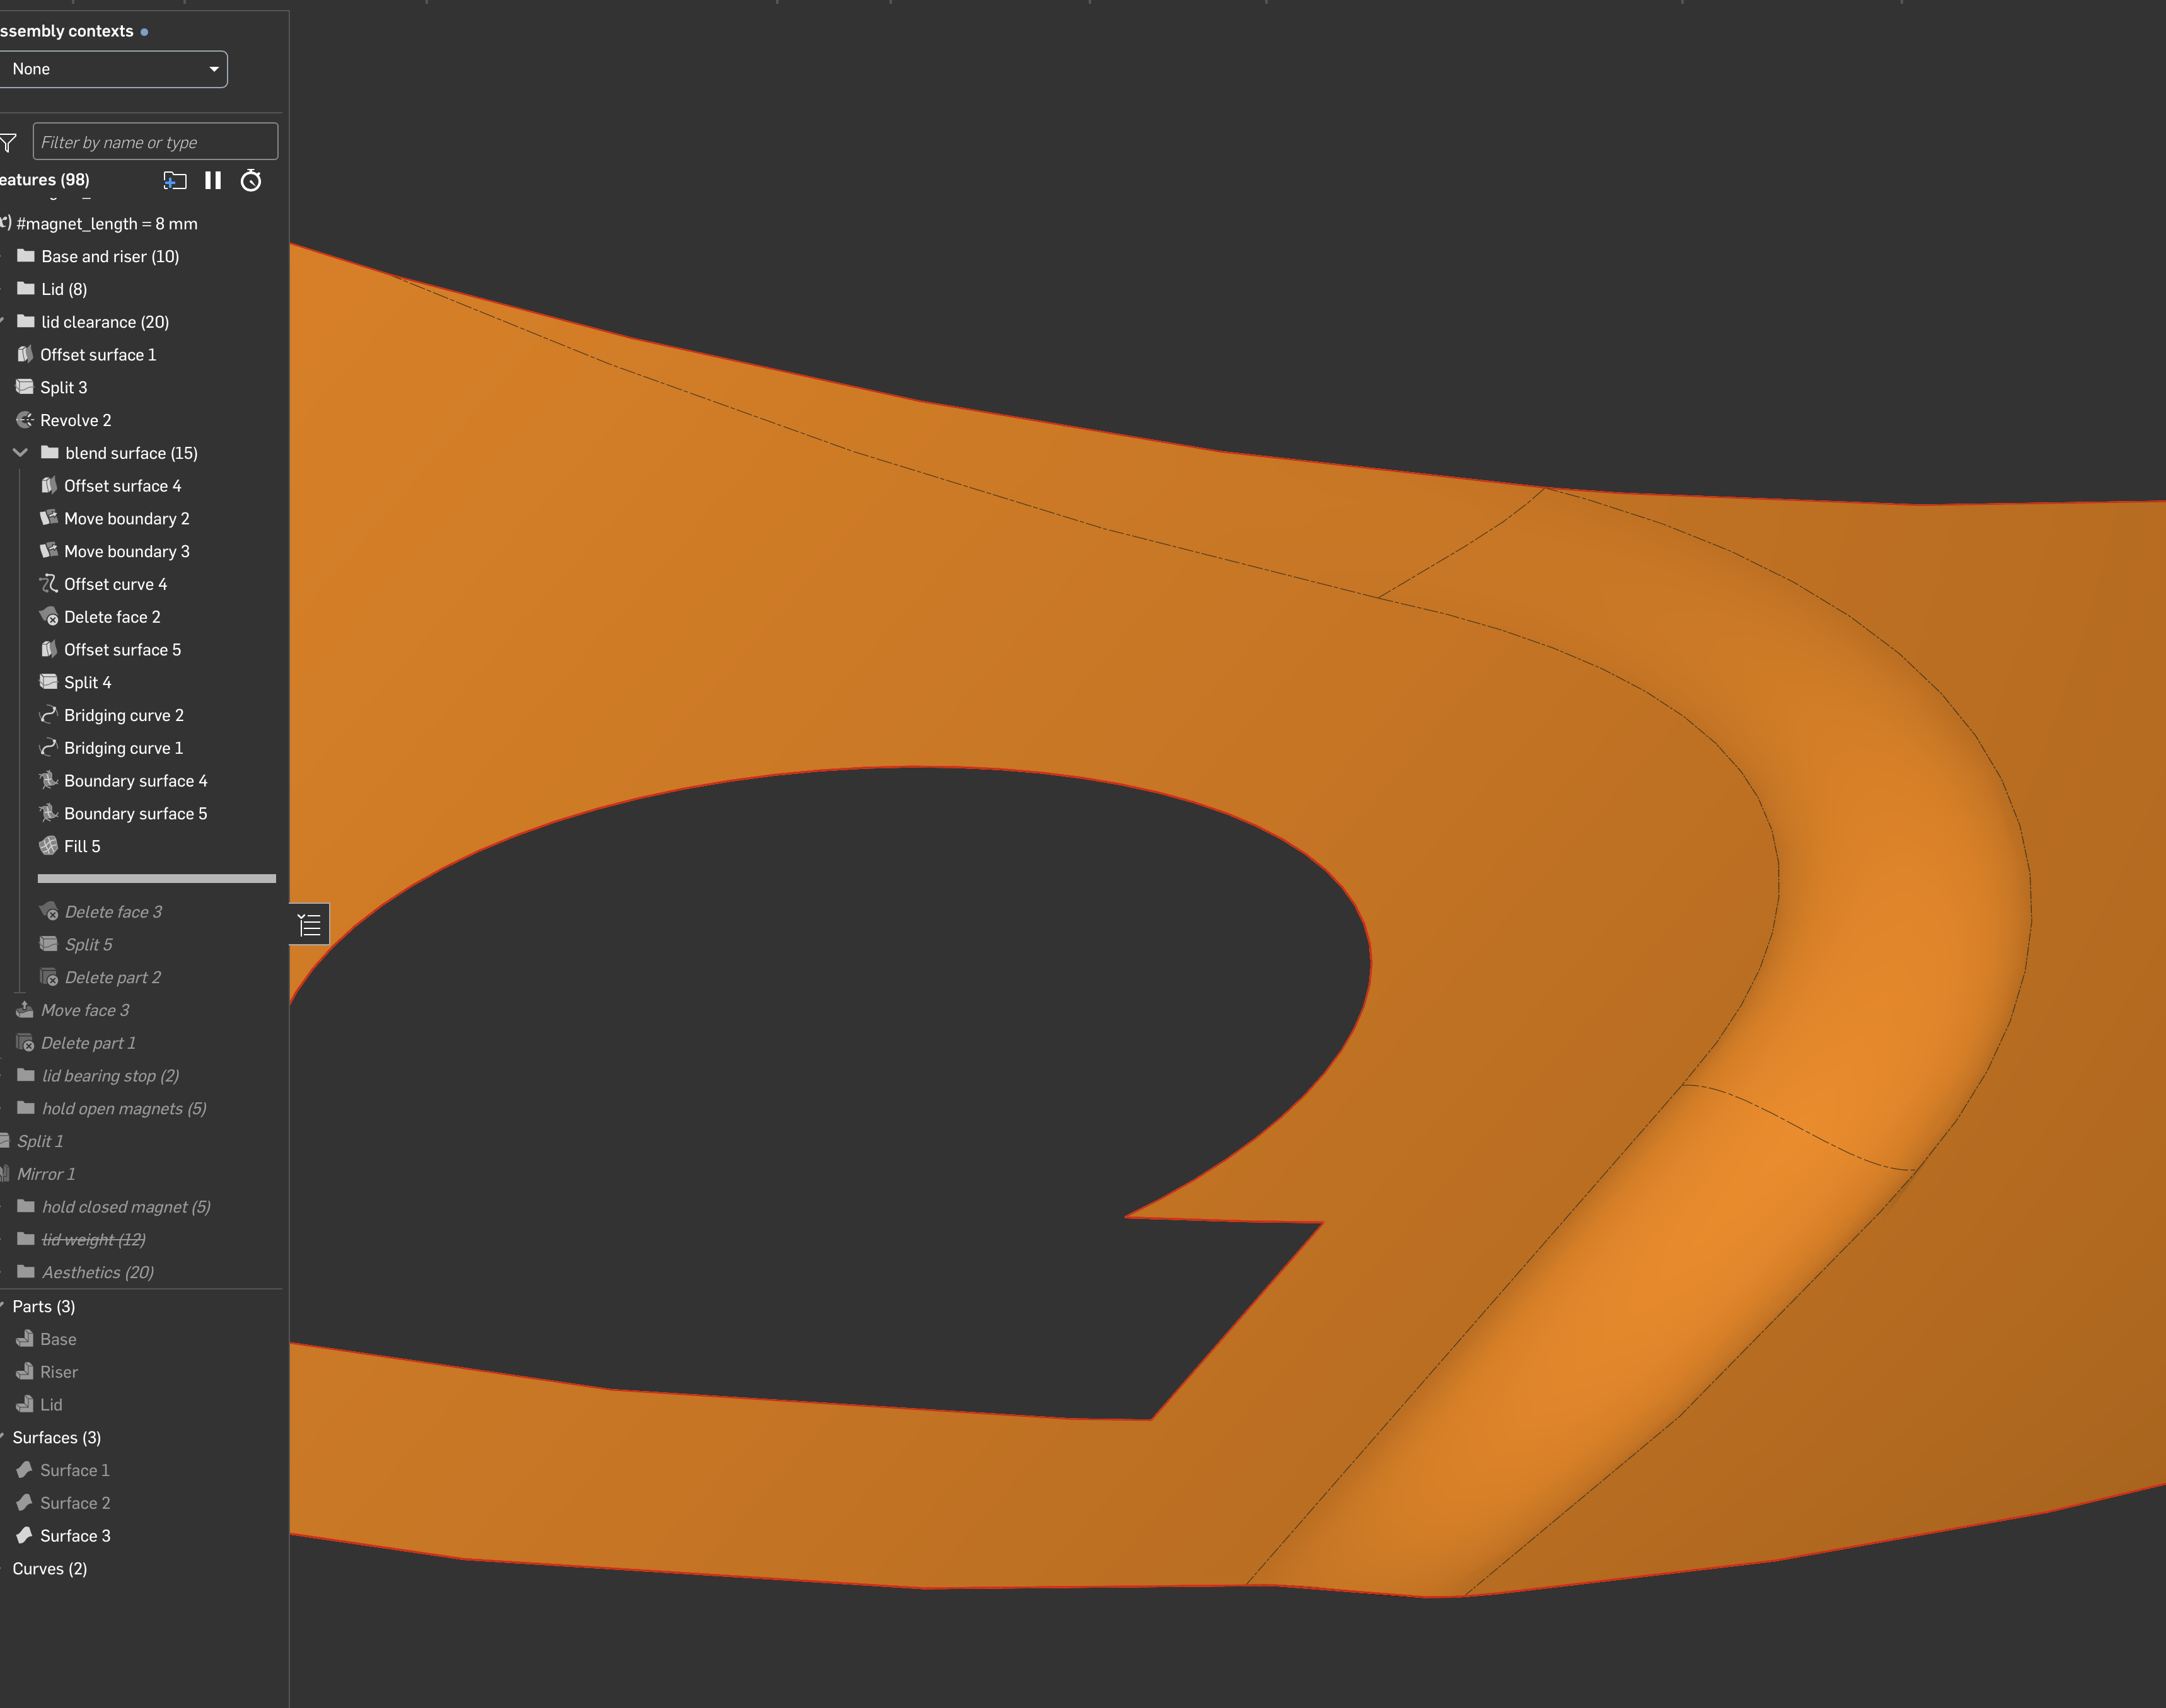This screenshot has height=1708, width=2166.
Task: Select the Offset surface 1 feature
Action: coord(98,355)
